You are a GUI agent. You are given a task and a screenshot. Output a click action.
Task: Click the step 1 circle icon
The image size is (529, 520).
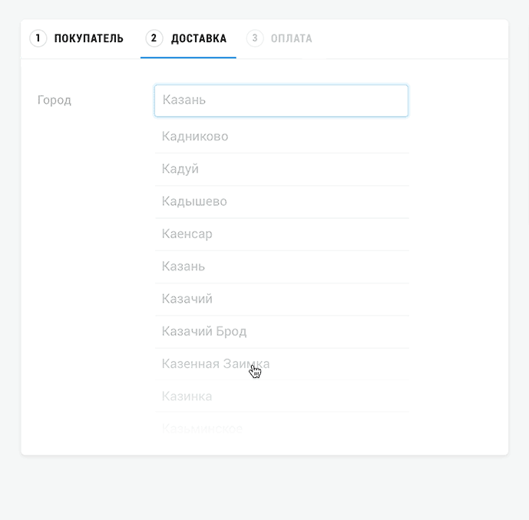38,38
